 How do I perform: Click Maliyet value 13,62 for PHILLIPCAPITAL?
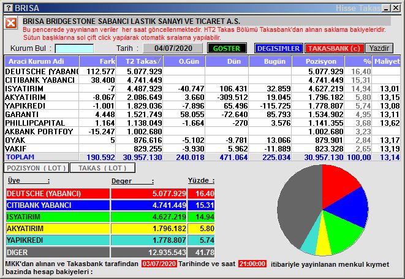pos(390,123)
